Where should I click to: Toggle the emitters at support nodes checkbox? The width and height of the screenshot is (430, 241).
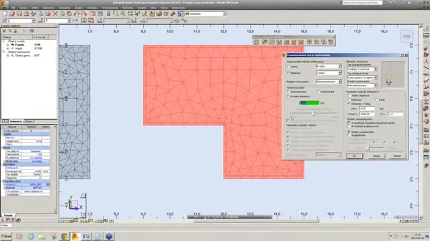coord(349,127)
